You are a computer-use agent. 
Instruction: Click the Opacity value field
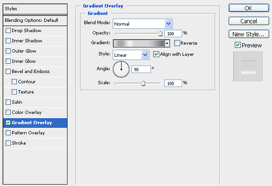pyautogui.click(x=173, y=33)
